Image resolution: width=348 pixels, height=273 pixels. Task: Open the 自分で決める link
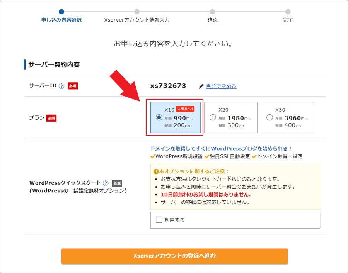tap(221, 86)
